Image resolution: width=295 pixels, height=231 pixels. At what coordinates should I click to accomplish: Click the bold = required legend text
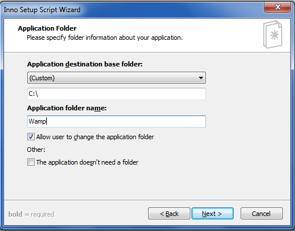31,214
